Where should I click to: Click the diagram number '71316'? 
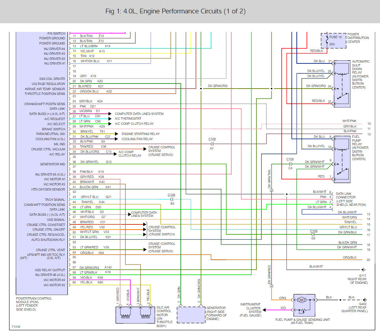[x=16, y=327]
